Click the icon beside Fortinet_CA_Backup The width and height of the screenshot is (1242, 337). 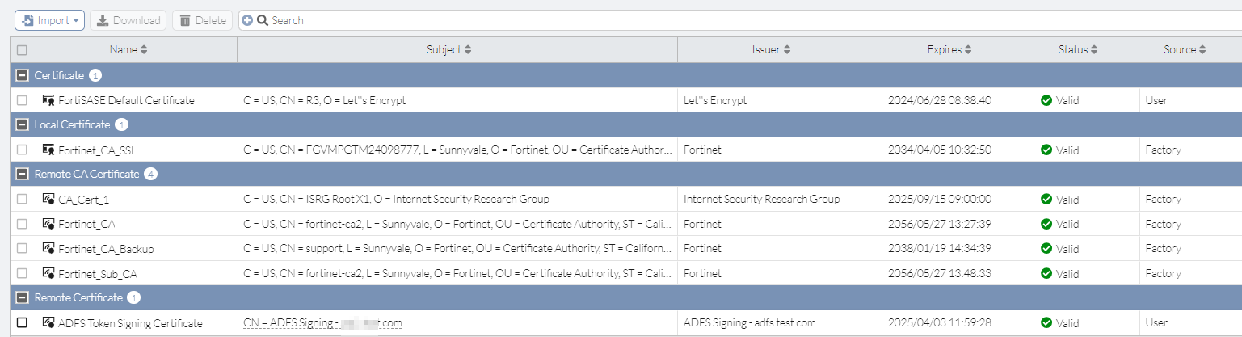pos(48,249)
